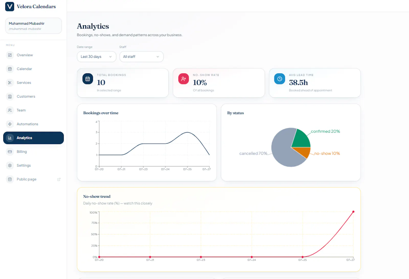Click the Velora Calendars logo icon

(10, 6)
